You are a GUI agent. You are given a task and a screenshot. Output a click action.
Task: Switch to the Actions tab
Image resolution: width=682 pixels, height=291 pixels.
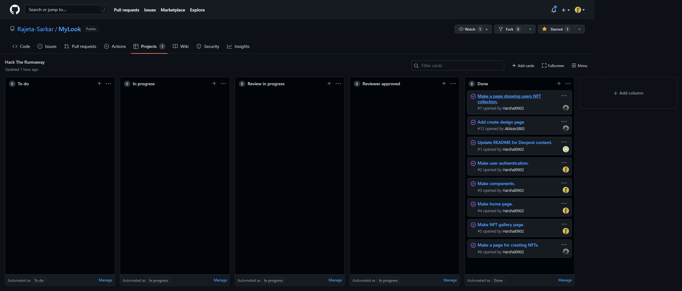pyautogui.click(x=115, y=46)
